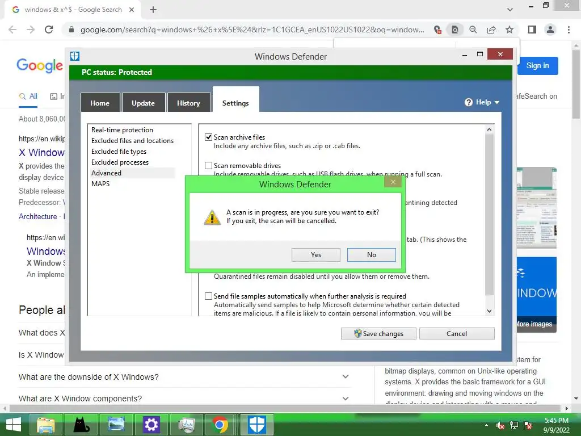
Task: Click the Google logo
Action: coord(40,65)
